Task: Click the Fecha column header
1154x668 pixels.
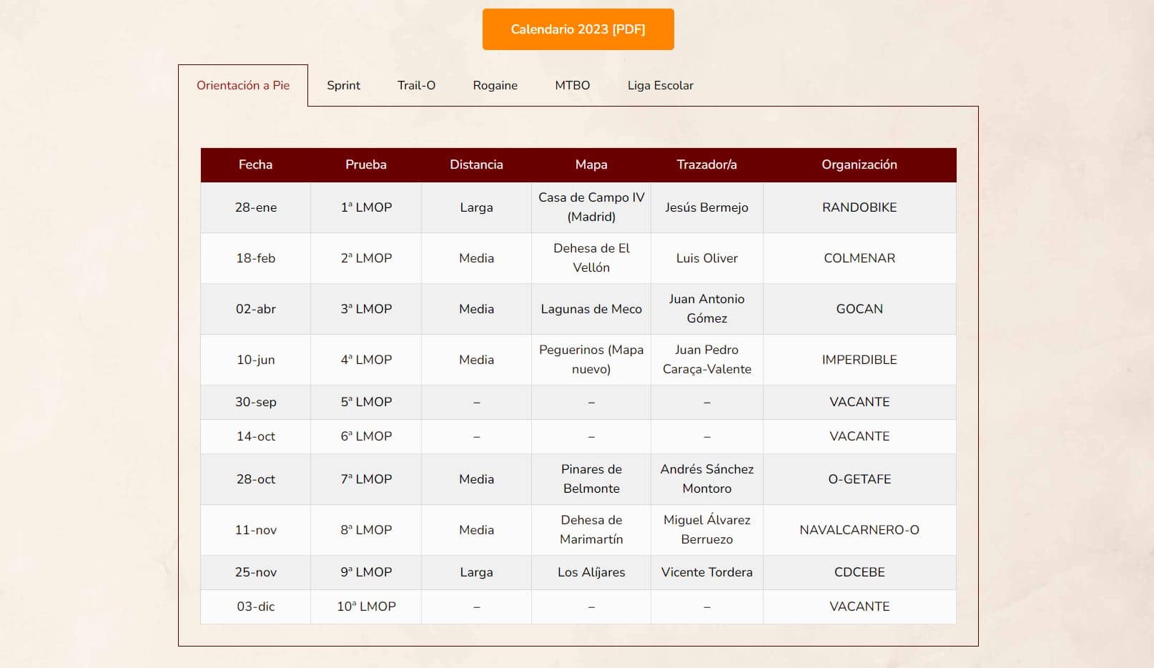Action: point(255,164)
